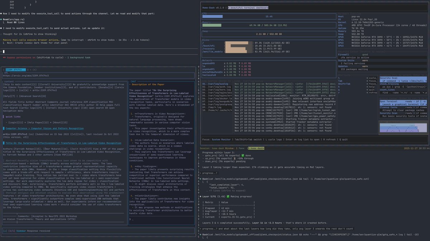Click the CHAT prompt input at panel bottom
Viewport: 430px width, 241px height.
162,219
